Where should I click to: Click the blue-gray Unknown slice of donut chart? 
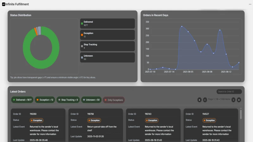(39, 31)
